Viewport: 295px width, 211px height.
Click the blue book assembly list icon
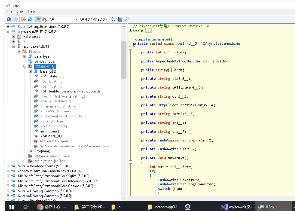point(120,19)
